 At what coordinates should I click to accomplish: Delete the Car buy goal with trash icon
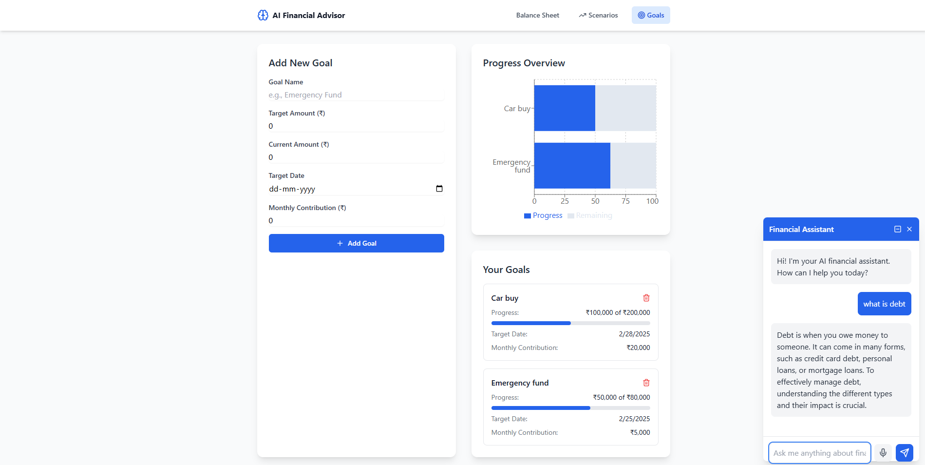click(x=646, y=297)
